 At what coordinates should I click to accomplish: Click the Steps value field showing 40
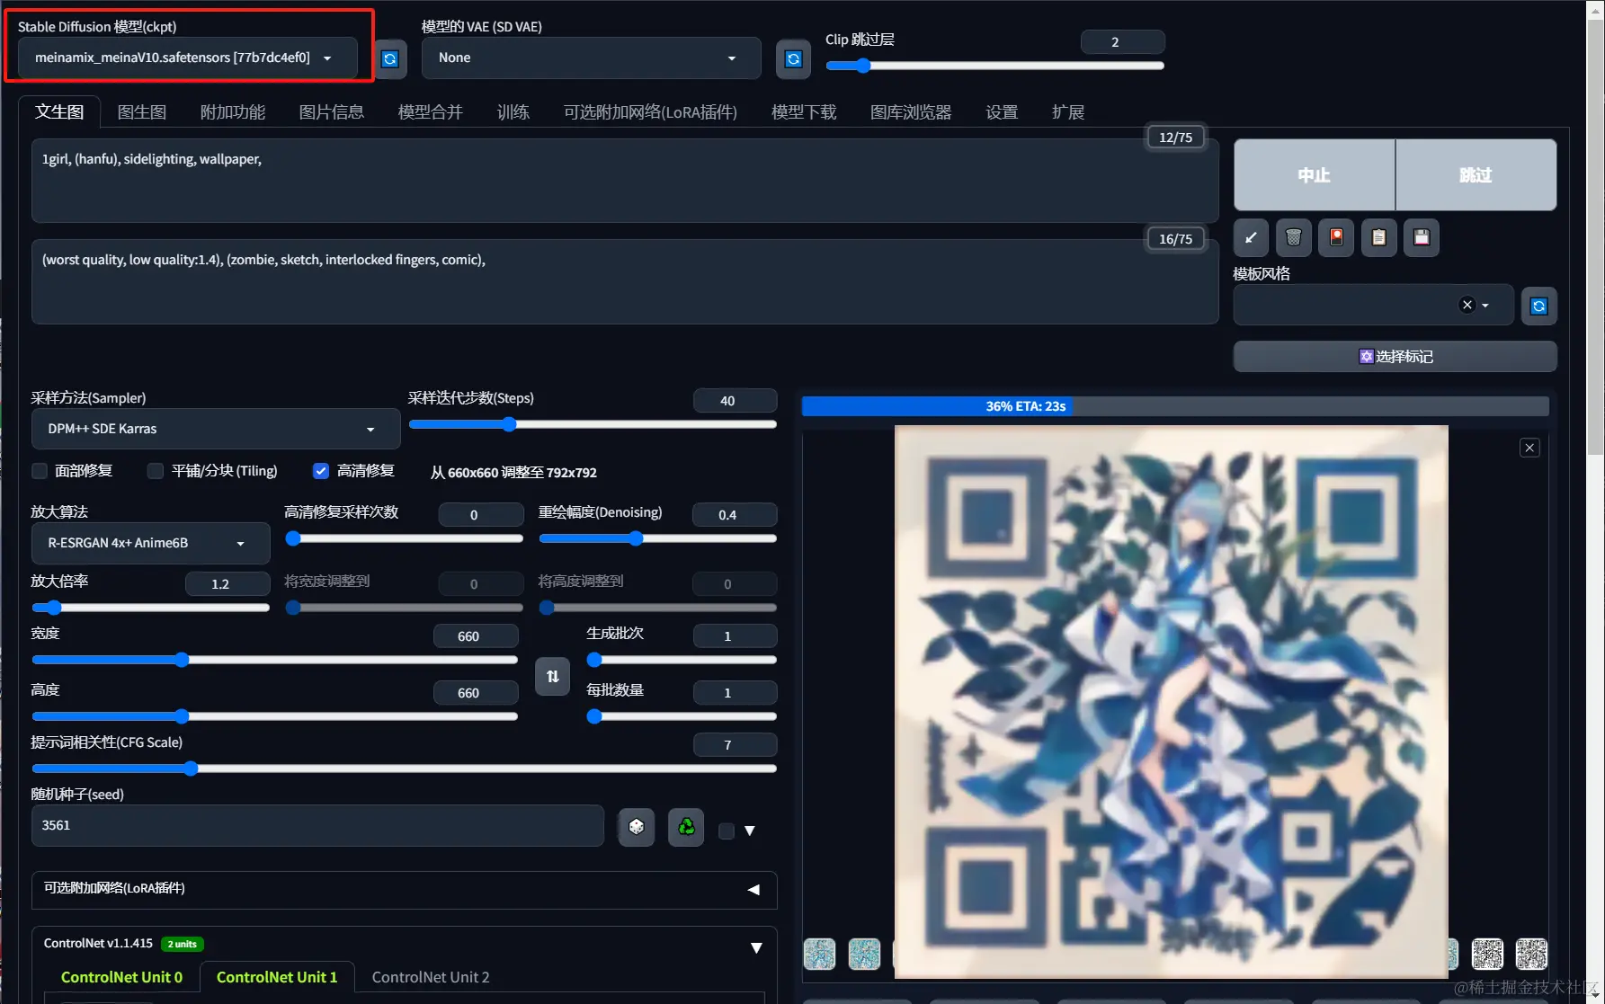tap(735, 401)
